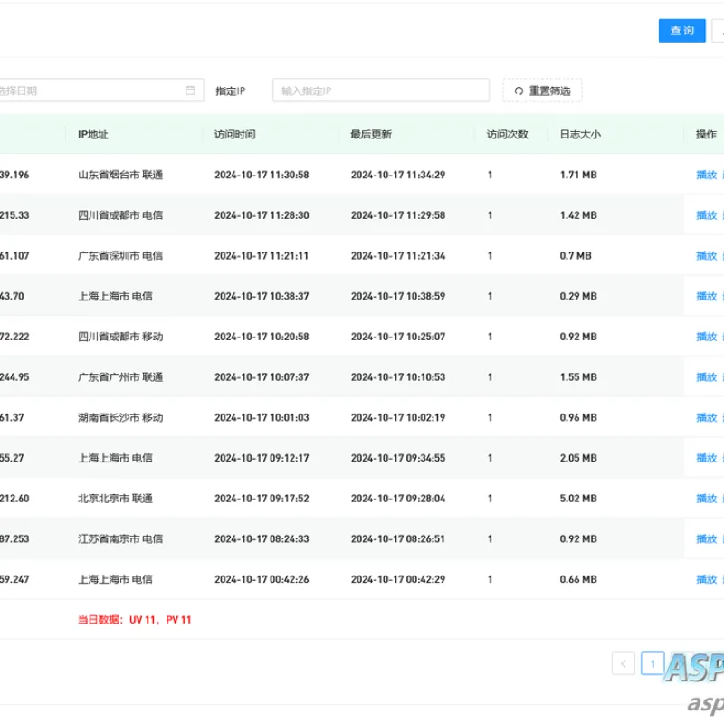Click the 日志大小 column header
Screen dimensions: 724x724
580,134
